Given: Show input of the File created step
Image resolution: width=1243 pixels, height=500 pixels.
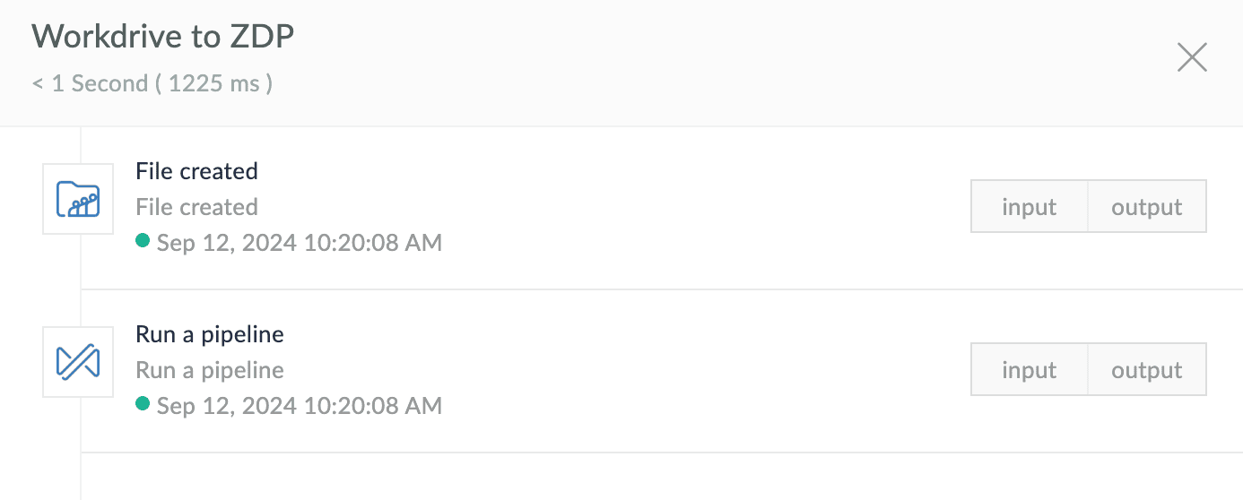Looking at the screenshot, I should pos(1029,207).
